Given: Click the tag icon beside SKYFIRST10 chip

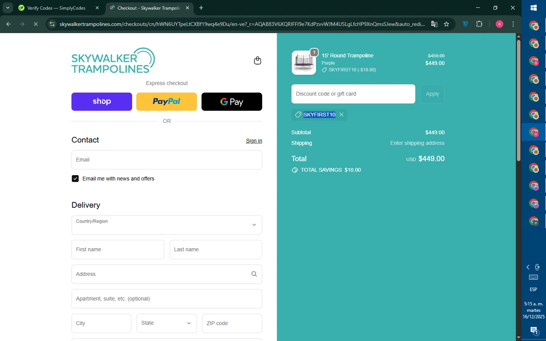Looking at the screenshot, I should click(298, 115).
